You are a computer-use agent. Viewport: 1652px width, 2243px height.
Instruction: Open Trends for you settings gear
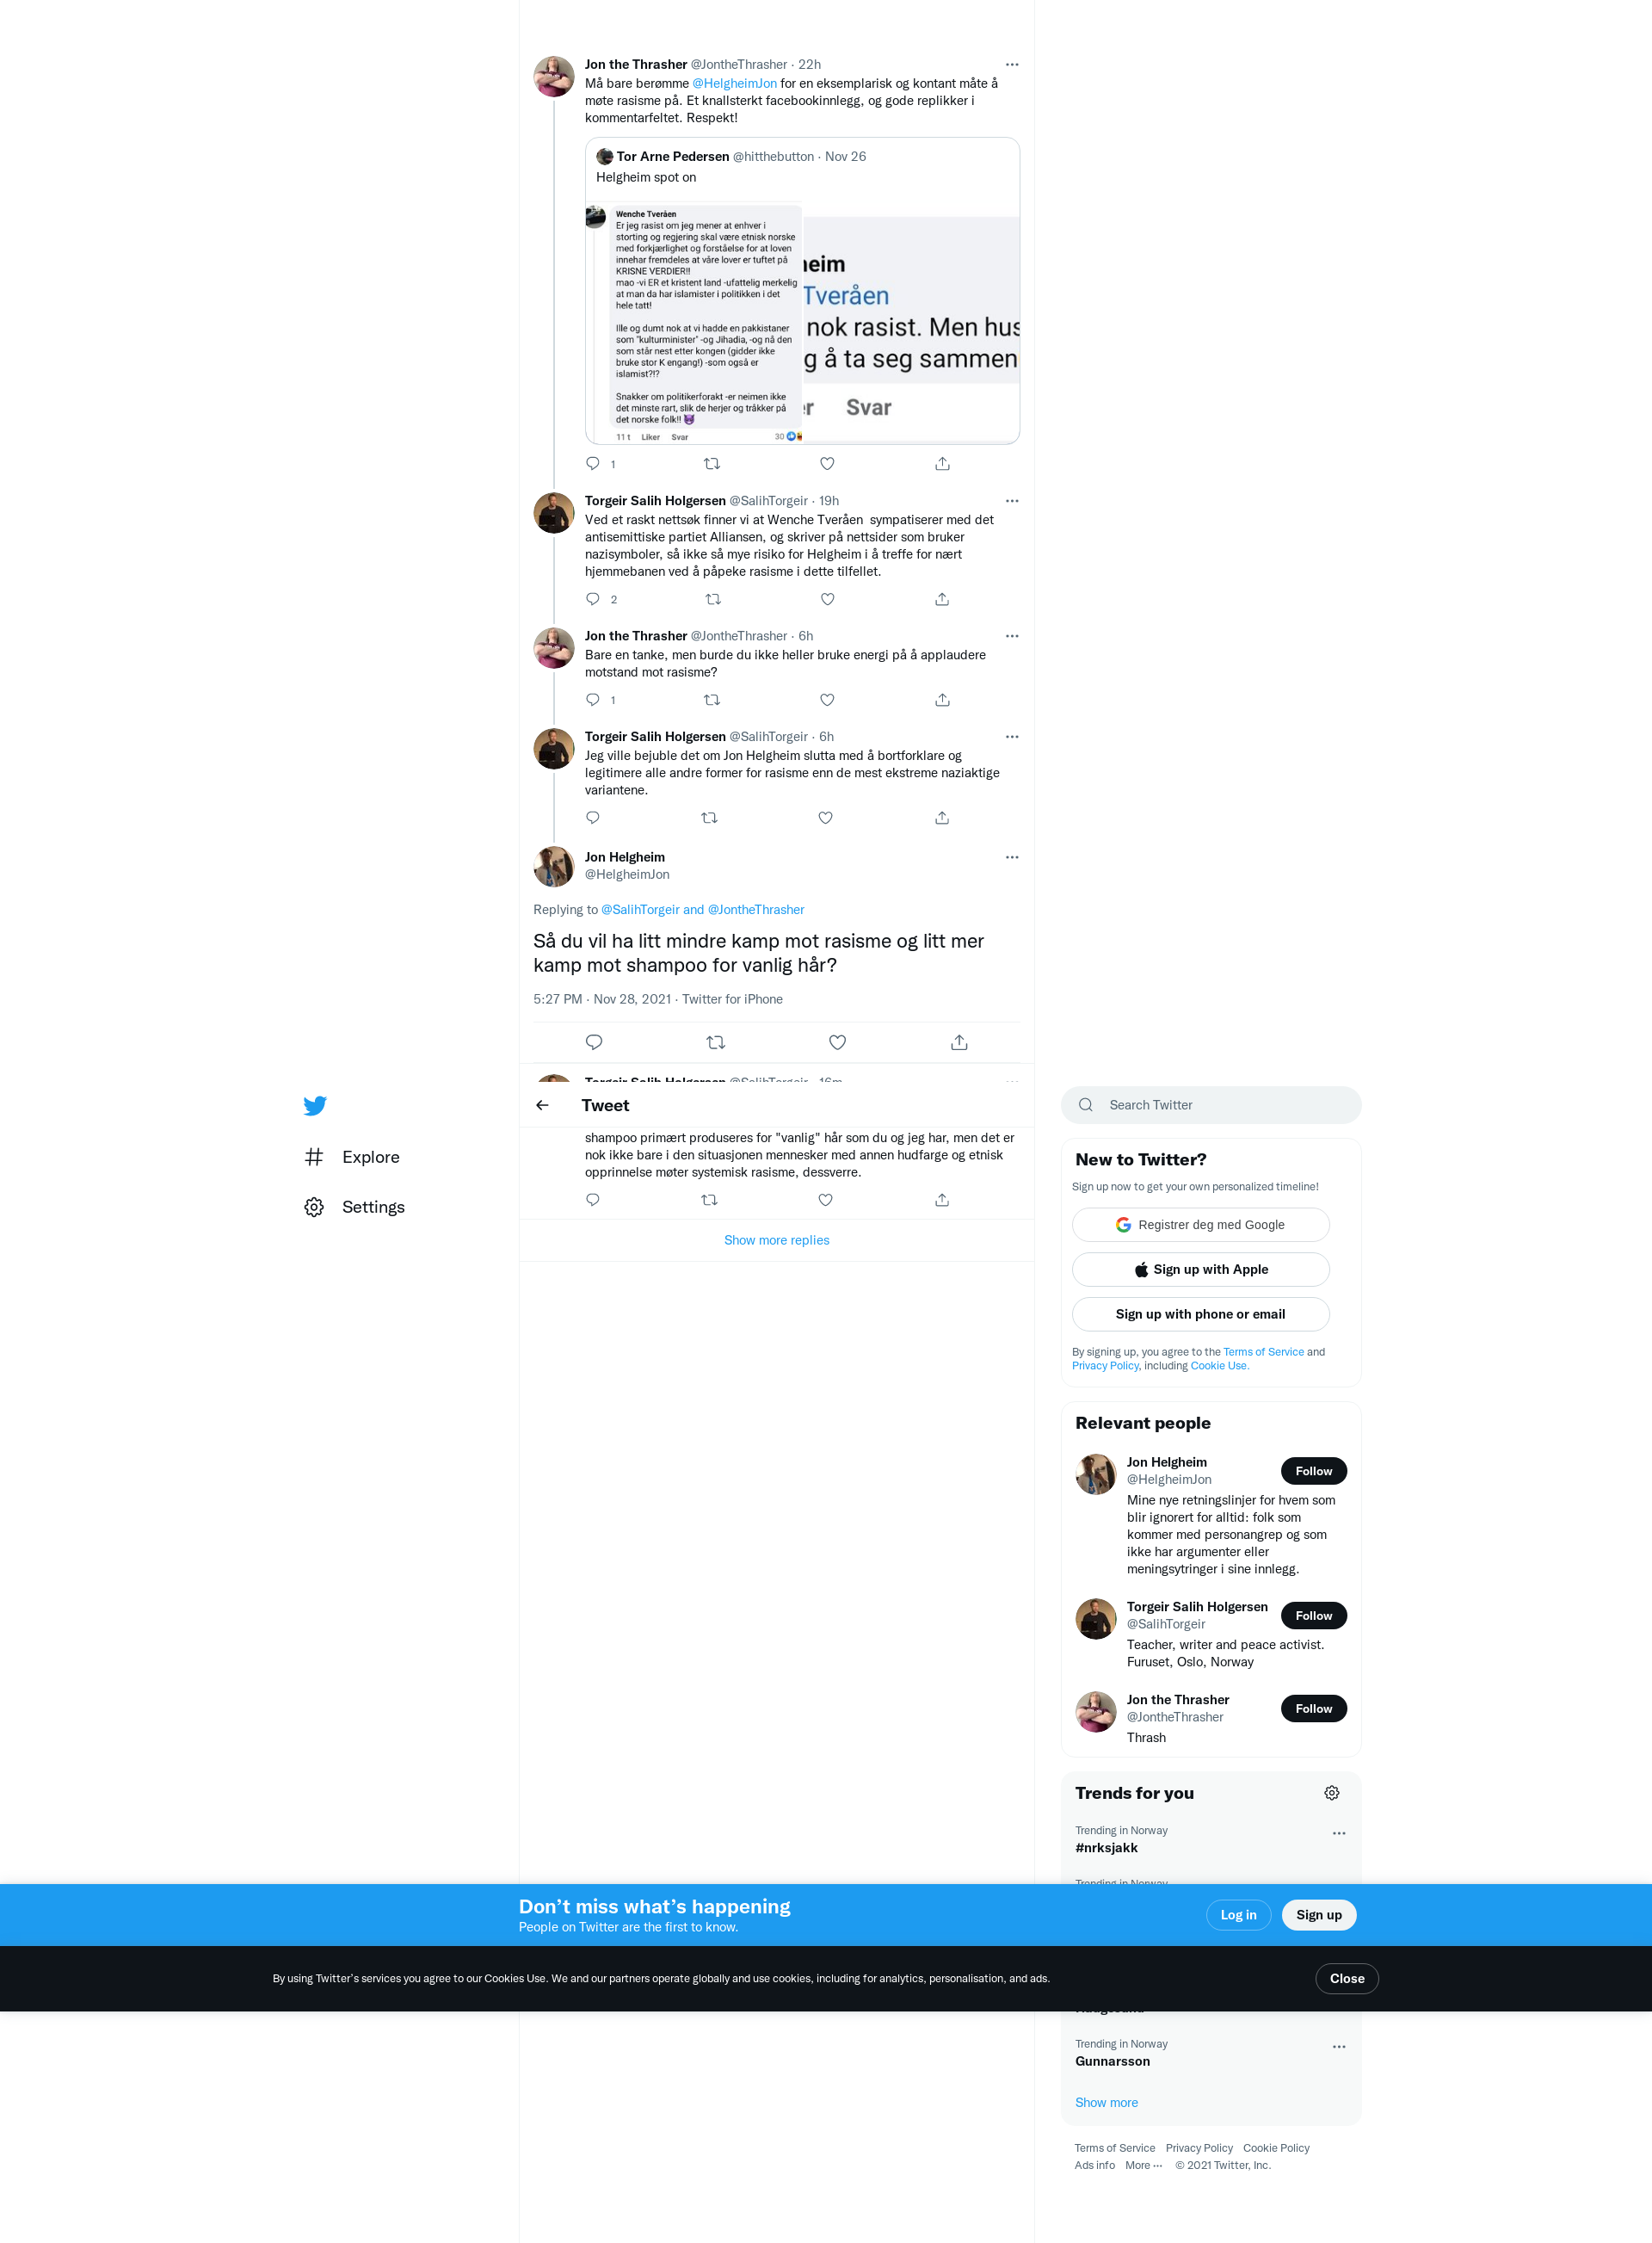[x=1331, y=1793]
